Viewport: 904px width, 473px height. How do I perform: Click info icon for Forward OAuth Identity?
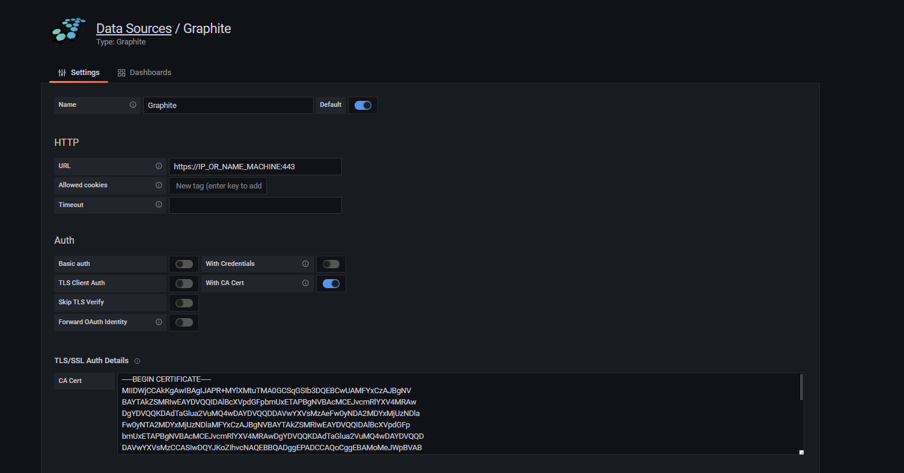point(159,322)
